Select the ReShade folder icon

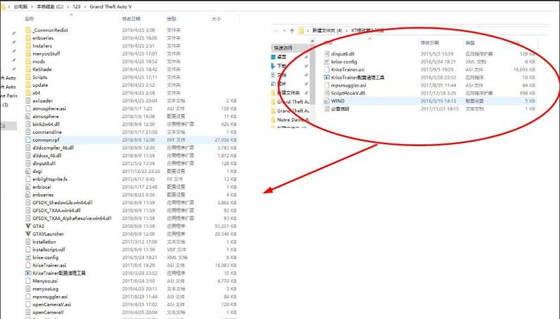coord(28,70)
